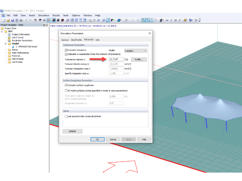This screenshot has height=181, width=242.
Task: Switch to the Info tab
Action: tap(97, 40)
